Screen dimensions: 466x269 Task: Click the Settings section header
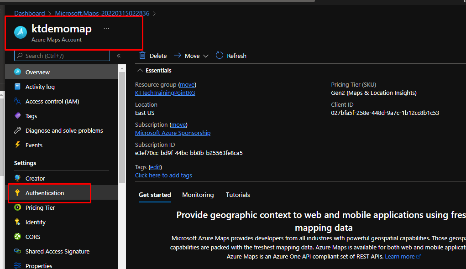point(25,163)
